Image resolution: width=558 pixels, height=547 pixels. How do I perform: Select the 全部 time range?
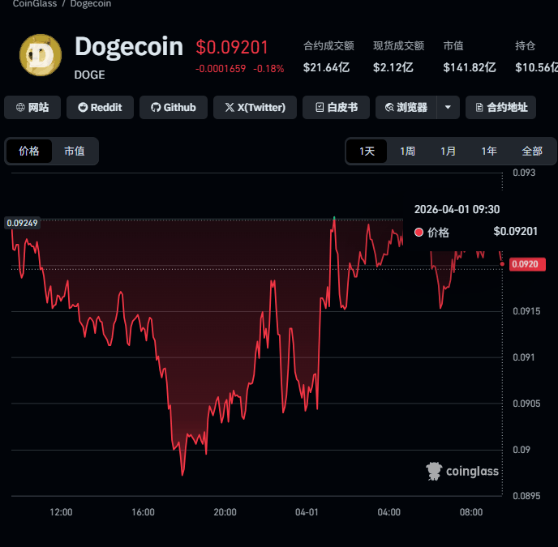pyautogui.click(x=532, y=151)
